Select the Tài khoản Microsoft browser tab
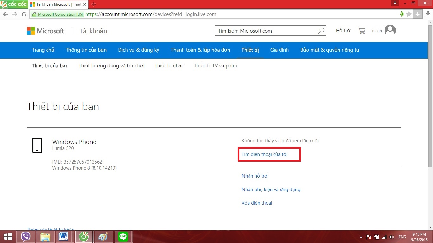This screenshot has width=433, height=243. coord(59,4)
